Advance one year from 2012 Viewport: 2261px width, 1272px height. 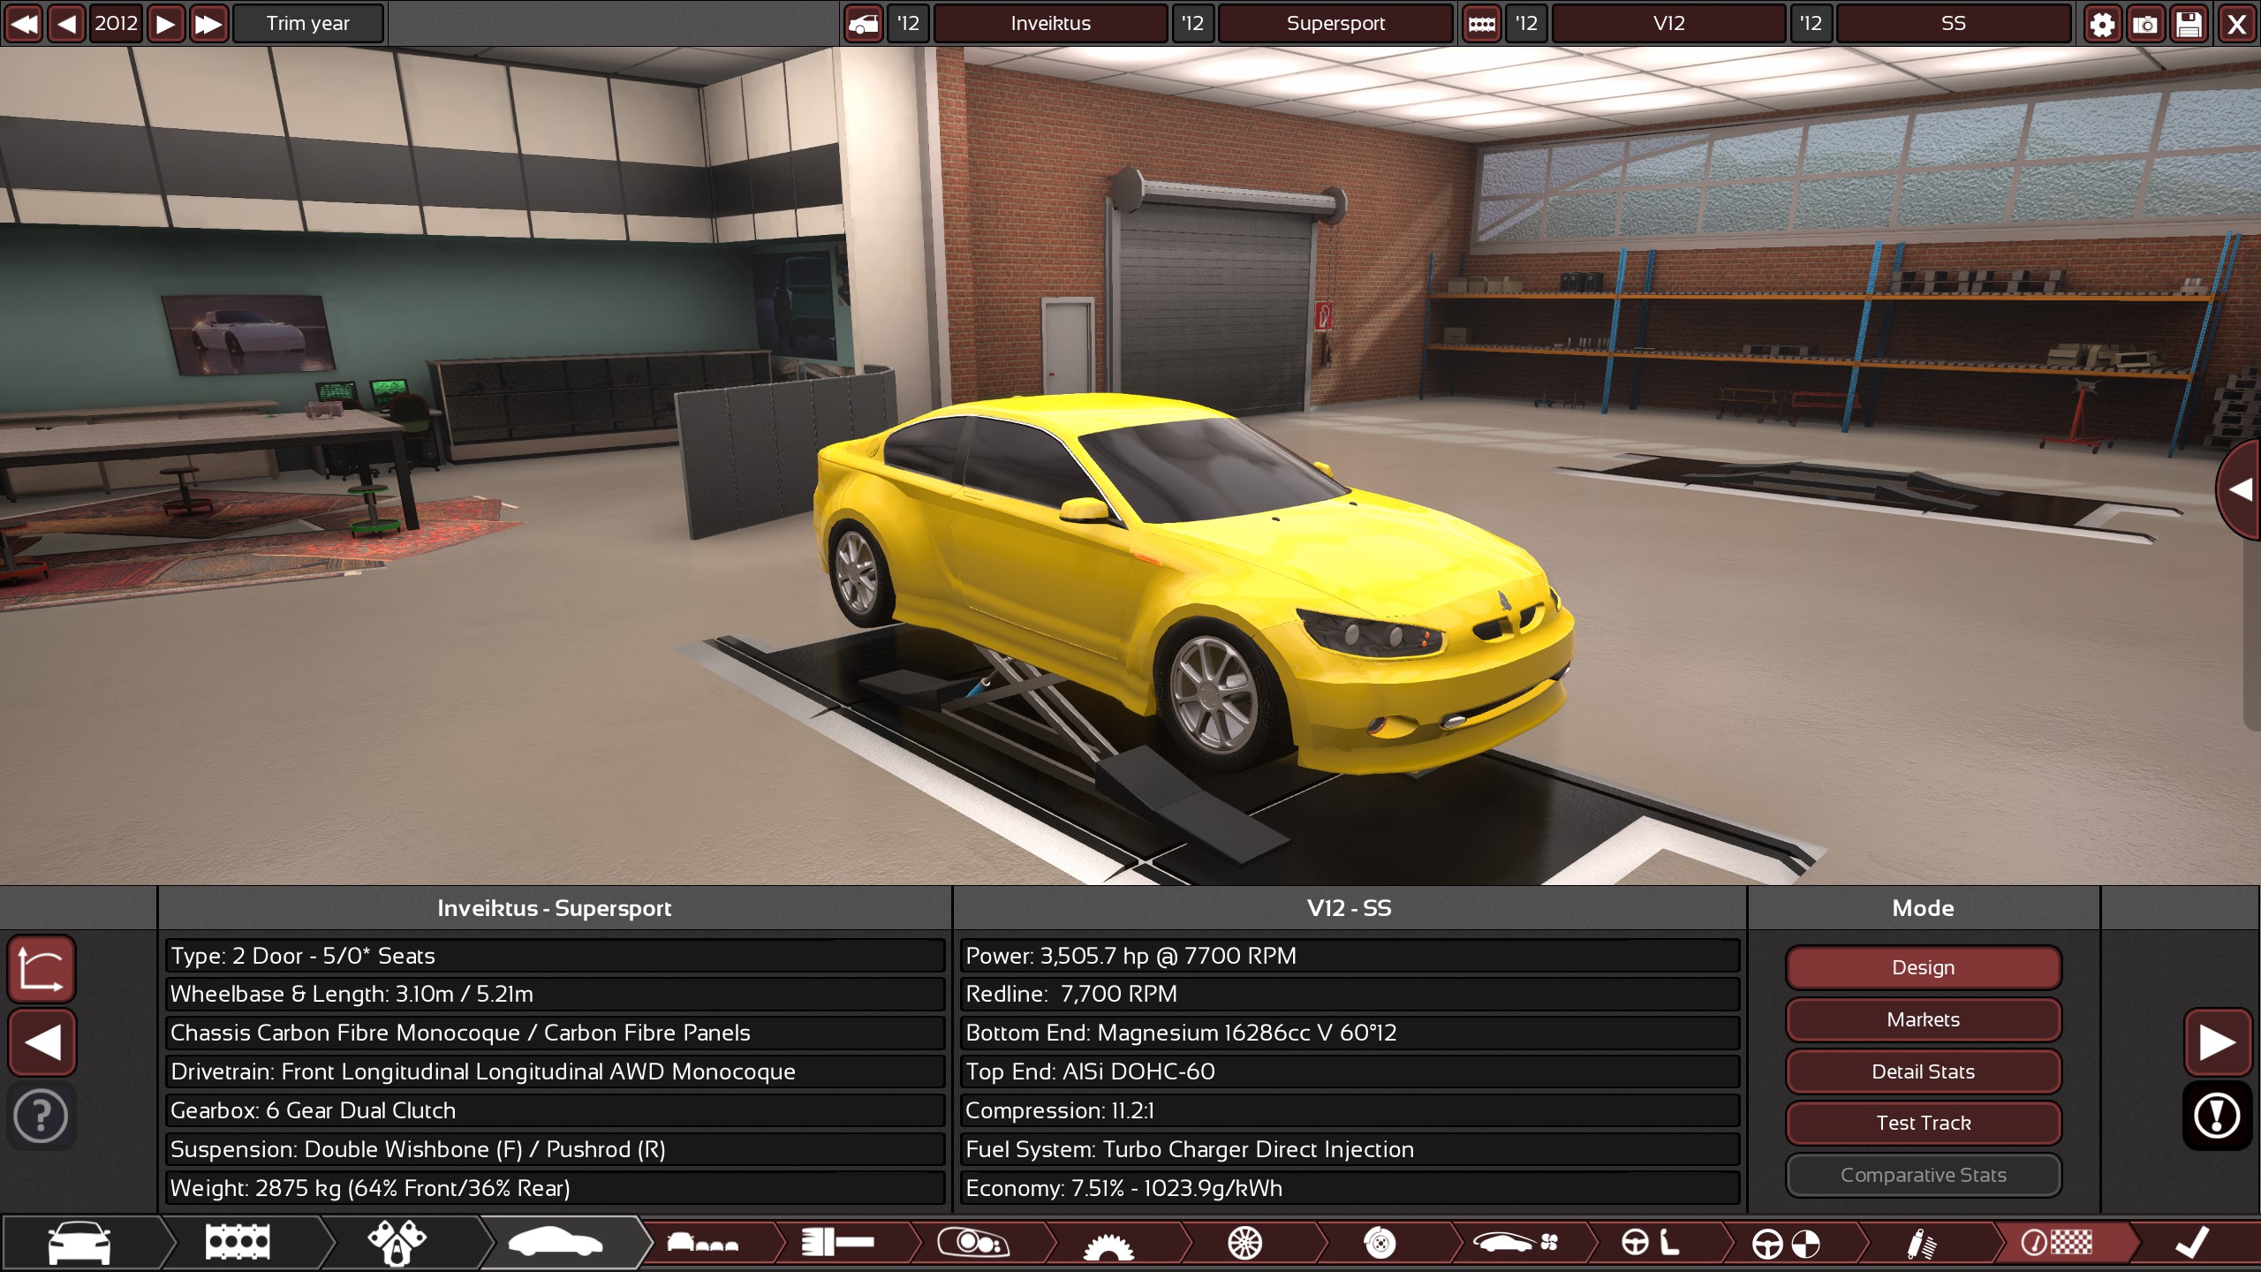(166, 23)
